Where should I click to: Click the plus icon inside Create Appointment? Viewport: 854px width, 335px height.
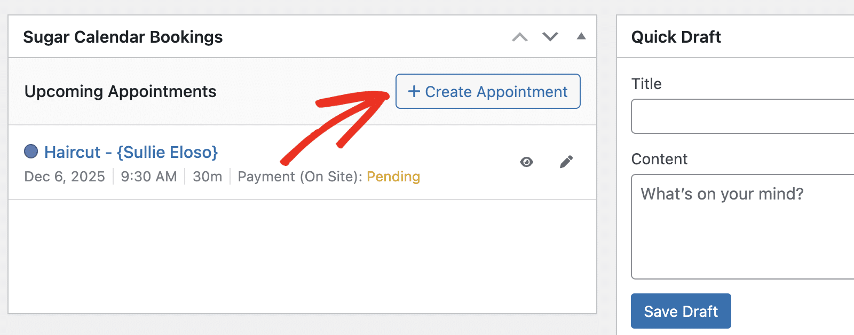tap(414, 91)
